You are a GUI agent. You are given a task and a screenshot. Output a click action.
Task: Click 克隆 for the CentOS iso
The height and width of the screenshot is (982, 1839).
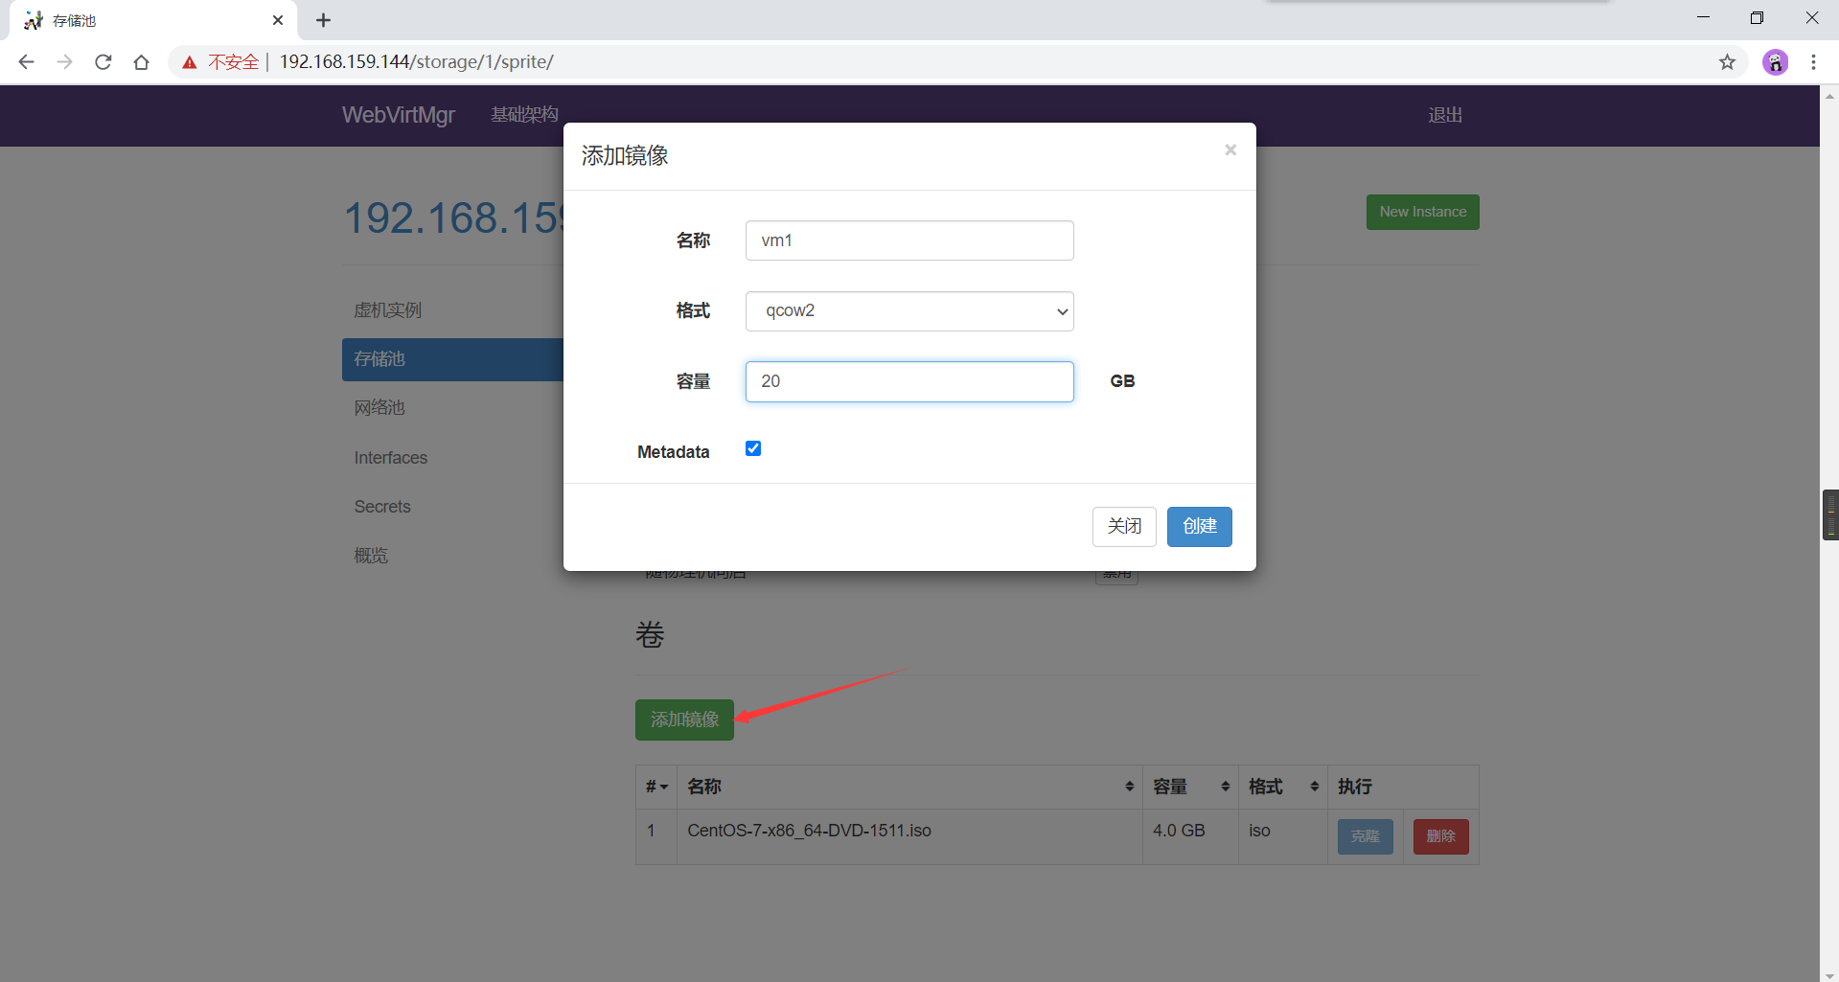point(1365,836)
